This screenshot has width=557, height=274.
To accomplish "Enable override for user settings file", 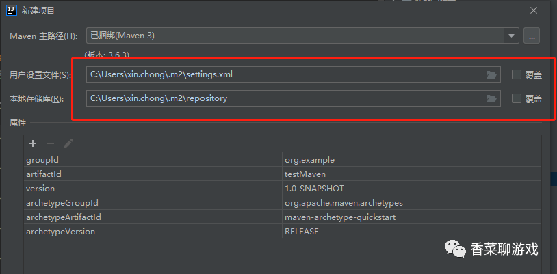I will pyautogui.click(x=517, y=74).
